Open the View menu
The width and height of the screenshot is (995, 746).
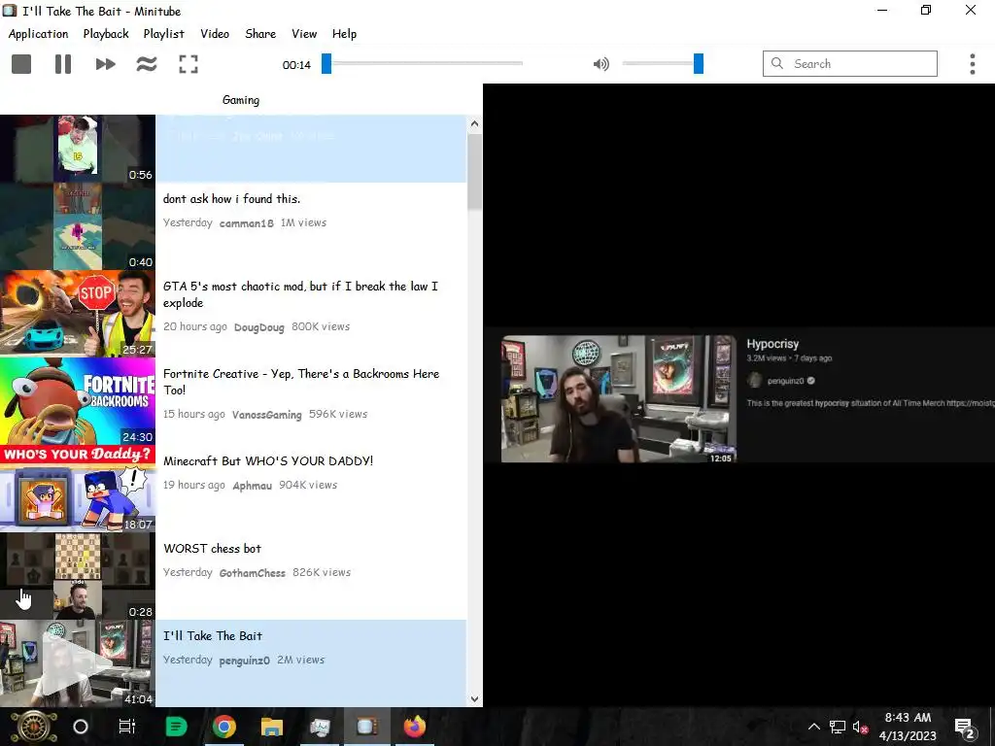coord(304,34)
